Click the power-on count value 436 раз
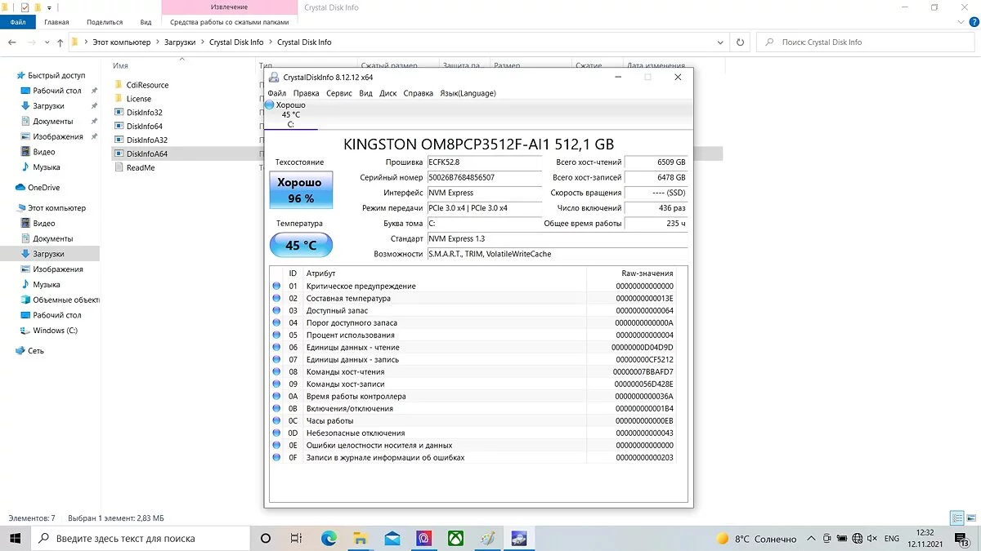This screenshot has width=981, height=551. (x=656, y=209)
